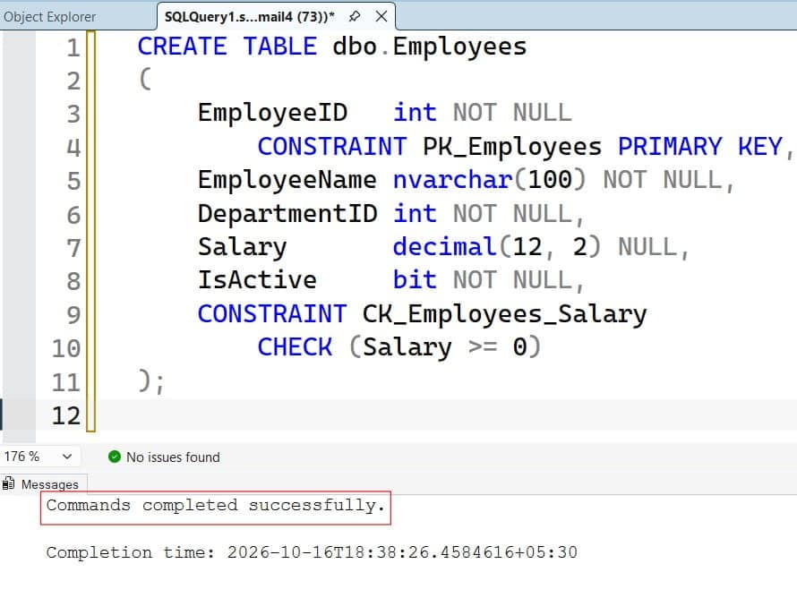The width and height of the screenshot is (797, 615).
Task: Click the Completion time message line
Action: [x=312, y=552]
